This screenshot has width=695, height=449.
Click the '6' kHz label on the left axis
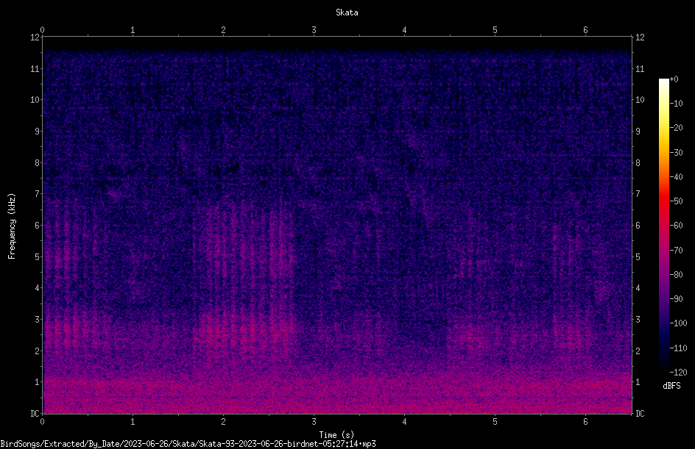click(x=37, y=225)
